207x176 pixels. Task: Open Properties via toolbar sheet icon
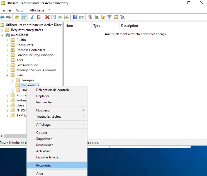[x=53, y=17]
